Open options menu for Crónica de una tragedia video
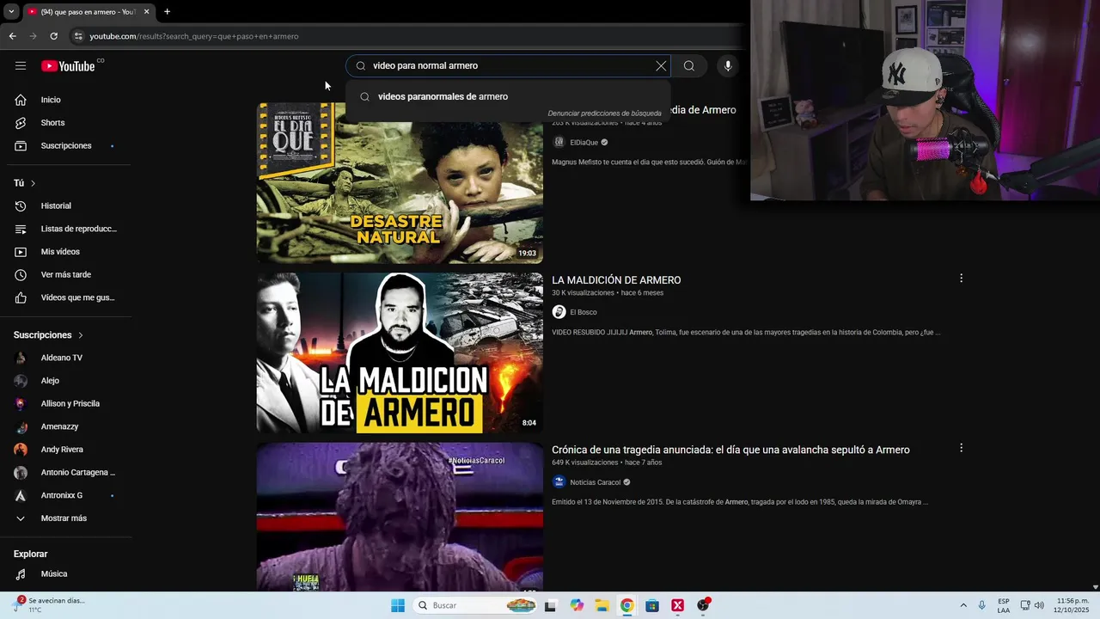This screenshot has height=619, width=1100. tap(961, 448)
